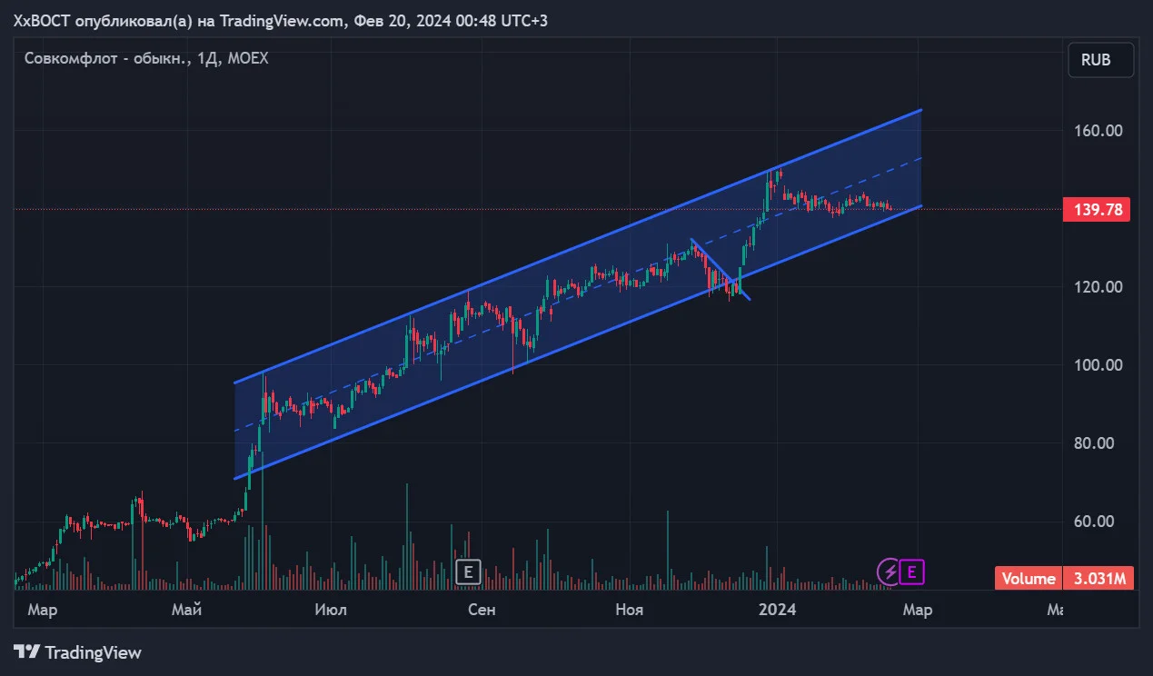Click the purple lightning bolt event marker
Viewport: 1153px width, 676px height.
pos(888,572)
